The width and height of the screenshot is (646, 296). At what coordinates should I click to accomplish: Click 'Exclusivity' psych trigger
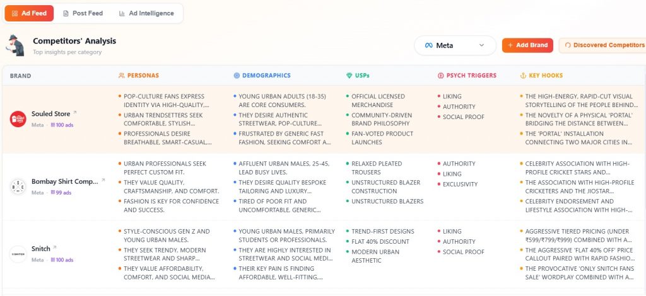click(460, 184)
